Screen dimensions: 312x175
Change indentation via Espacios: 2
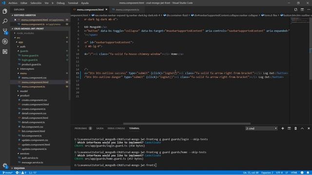[267, 173]
